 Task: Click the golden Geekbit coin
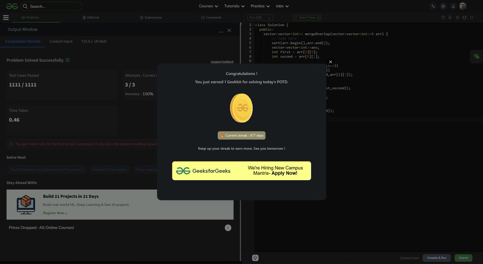coord(242,108)
